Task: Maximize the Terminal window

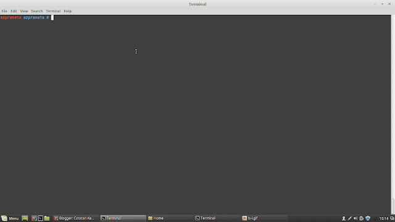Action: click(x=382, y=4)
